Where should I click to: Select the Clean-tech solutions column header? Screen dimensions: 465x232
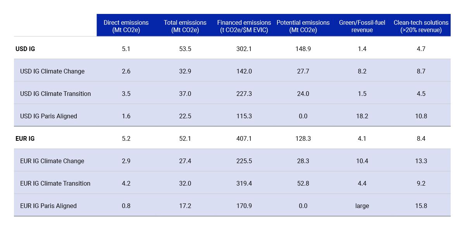[x=421, y=26]
